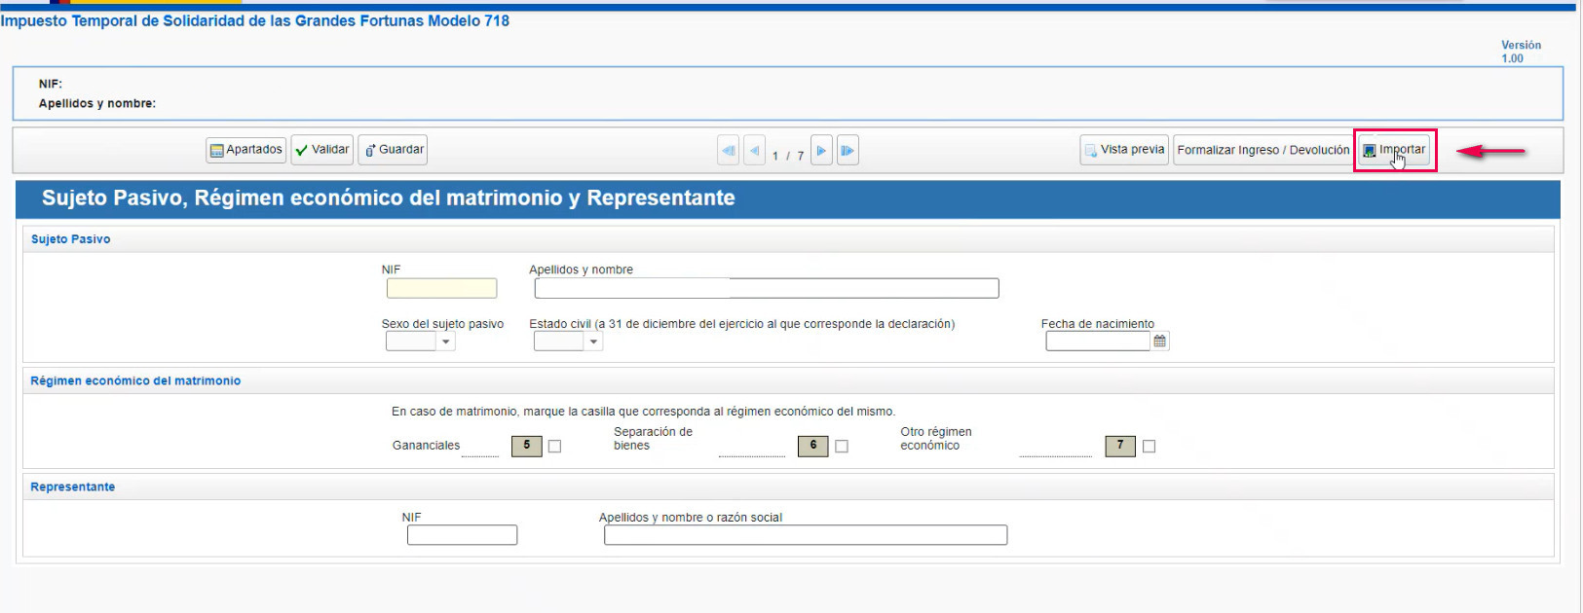Viewport: 1583px width, 613px height.
Task: Go to the first page
Action: pyautogui.click(x=728, y=151)
